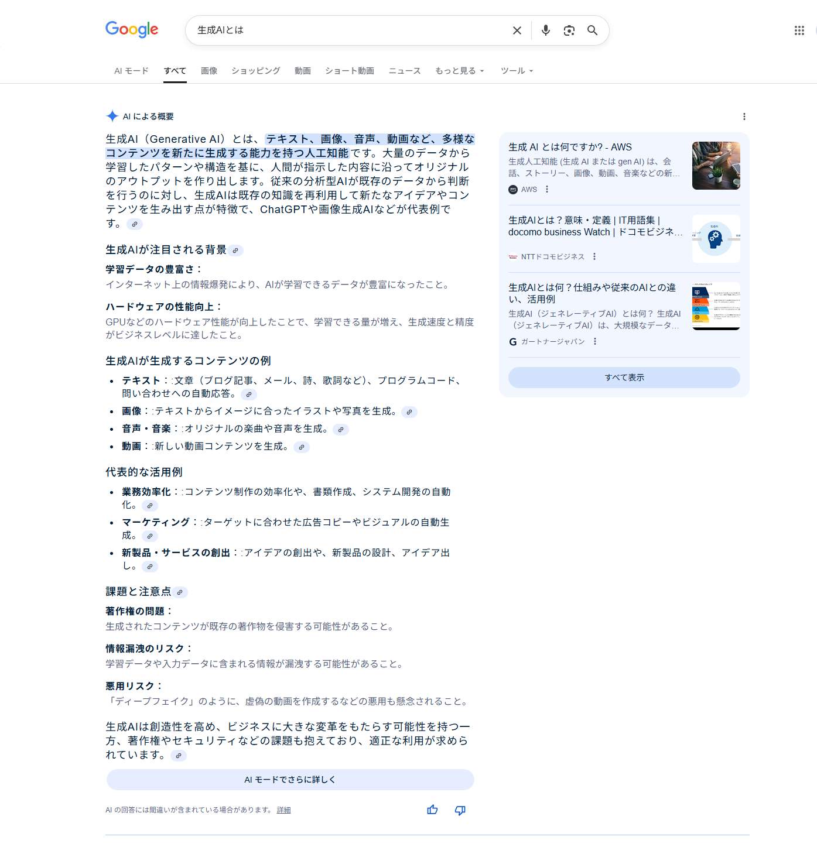Open the 動画 tab

303,71
